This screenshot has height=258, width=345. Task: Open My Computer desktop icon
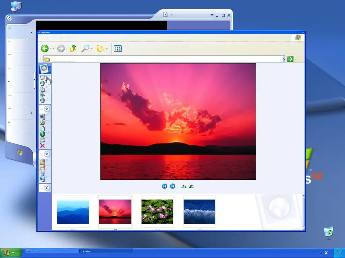click(16, 7)
